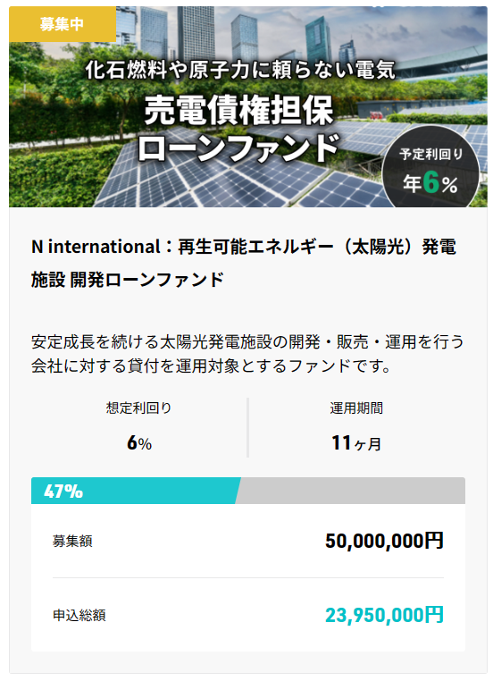Click the 運用期間 label
The width and height of the screenshot is (493, 681).
pyautogui.click(x=356, y=408)
